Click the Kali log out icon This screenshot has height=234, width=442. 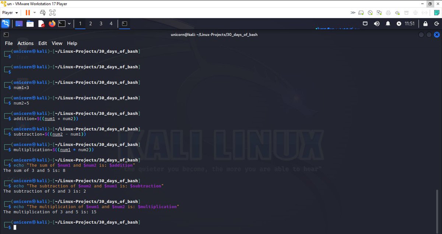point(436,24)
